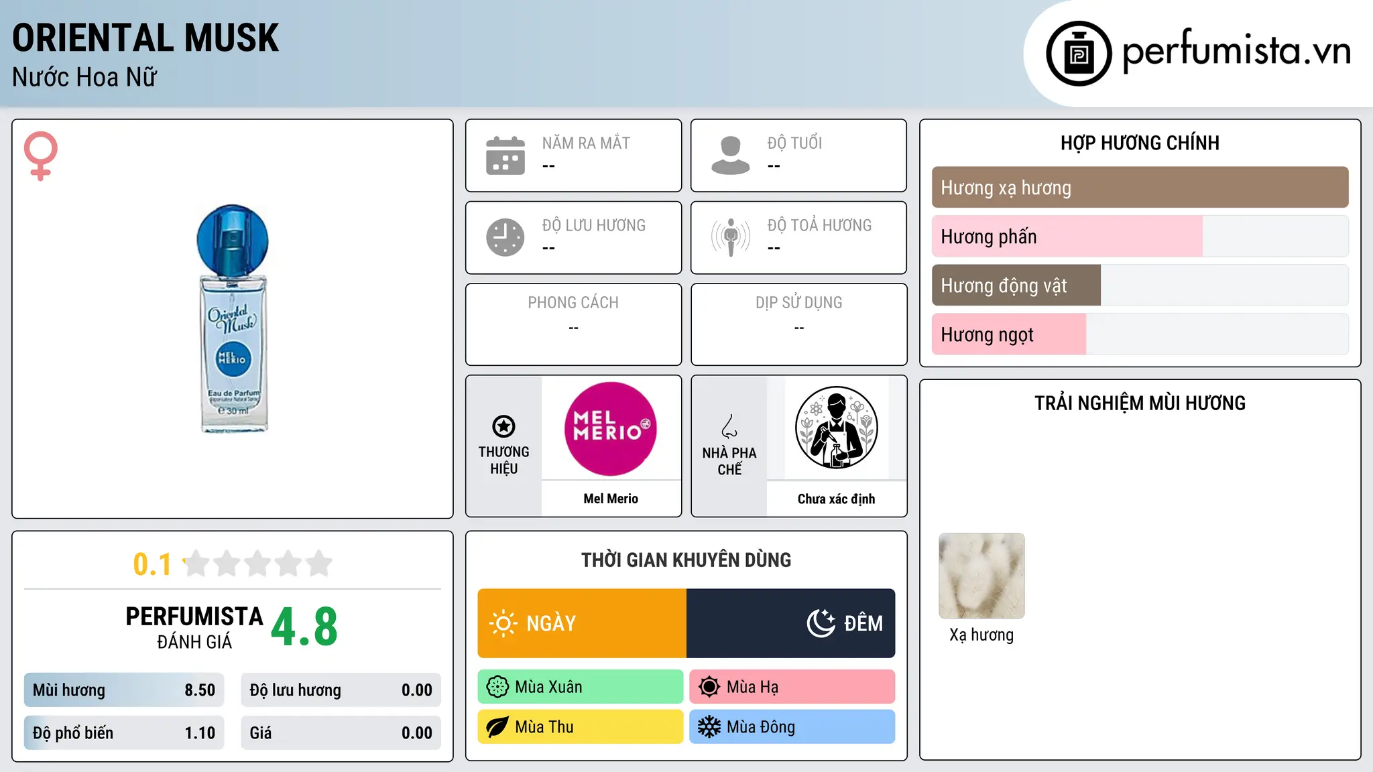
Task: Click the Hương động vật accord bar
Action: coord(1140,285)
